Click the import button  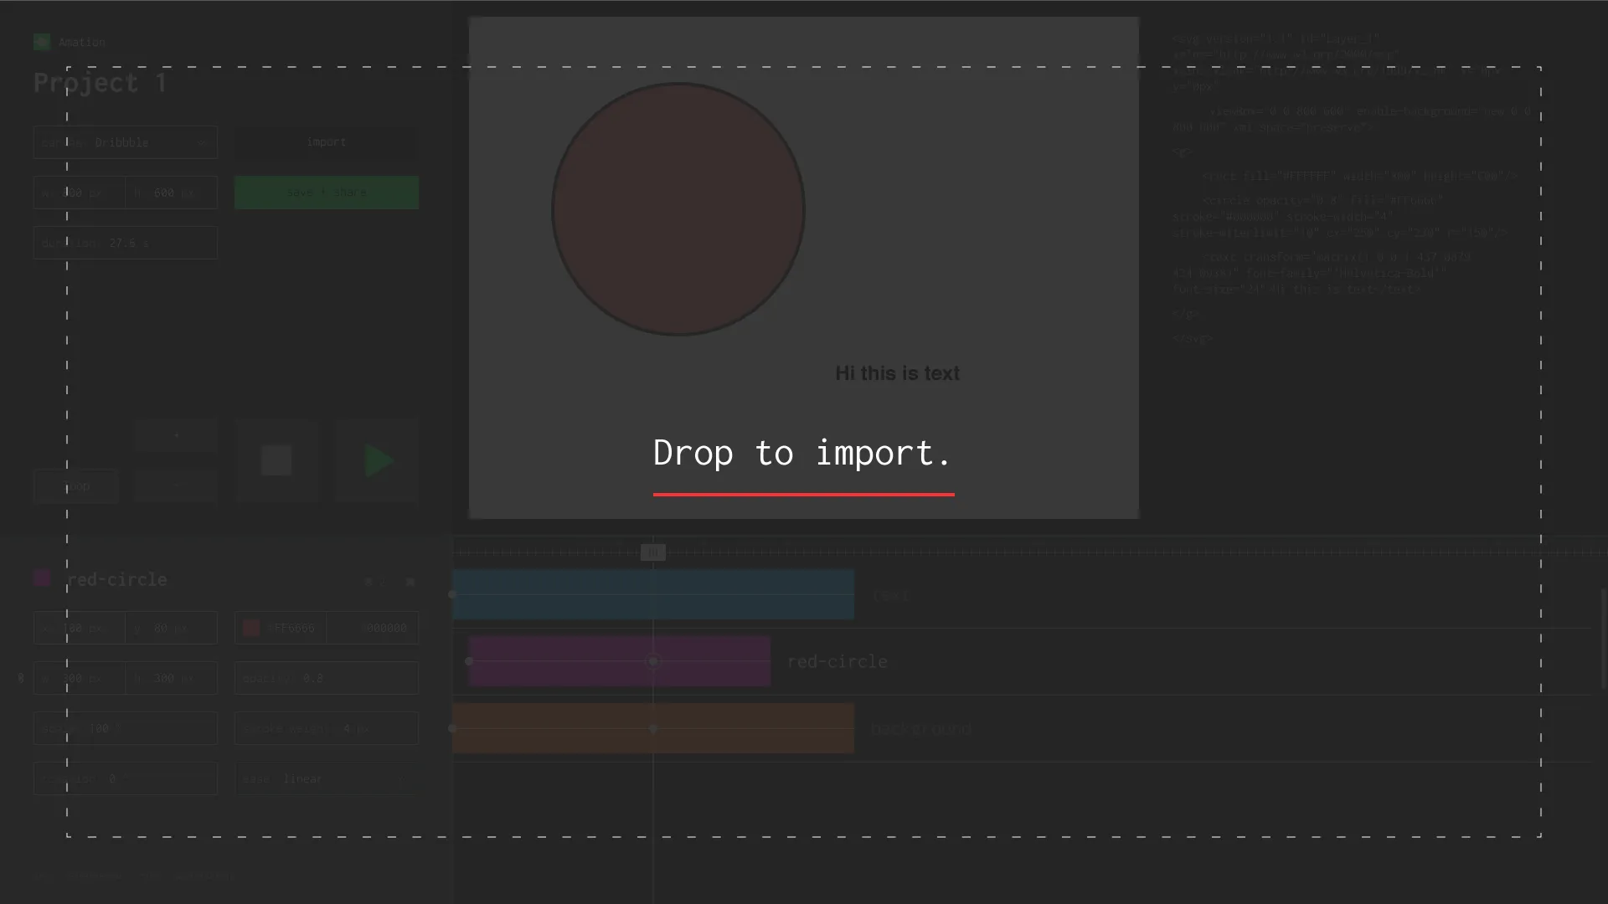[326, 141]
